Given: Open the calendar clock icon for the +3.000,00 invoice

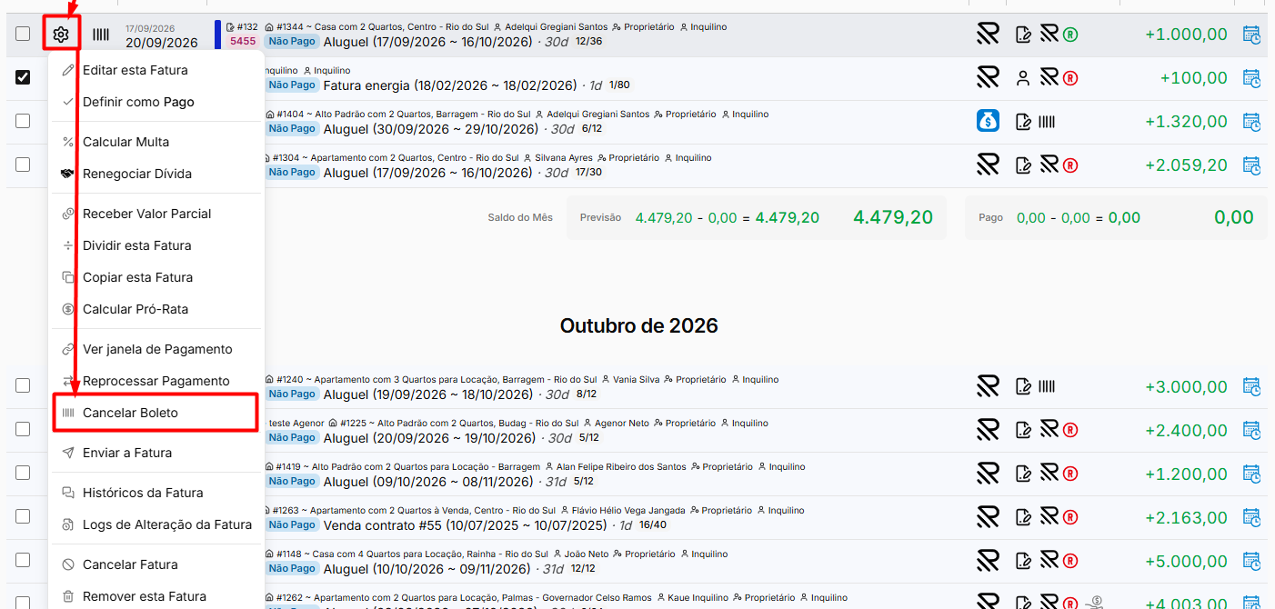Looking at the screenshot, I should tap(1251, 386).
